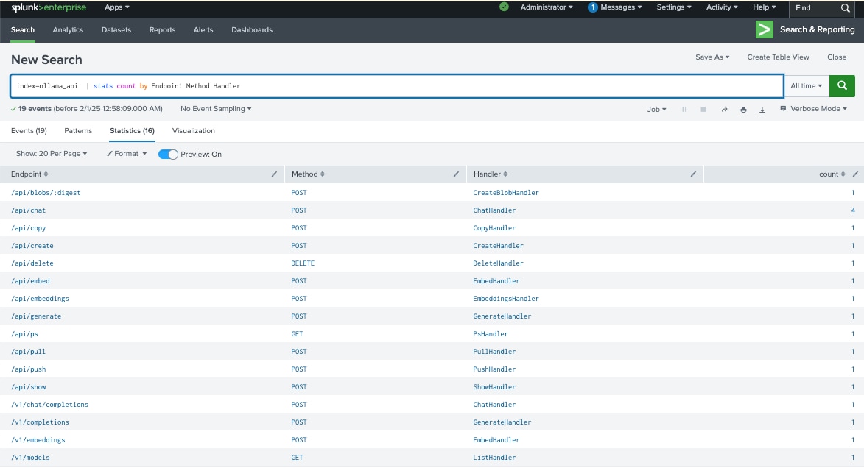The height and width of the screenshot is (468, 864).
Task: Open the No Event Sampling dropdown
Action: coord(216,109)
